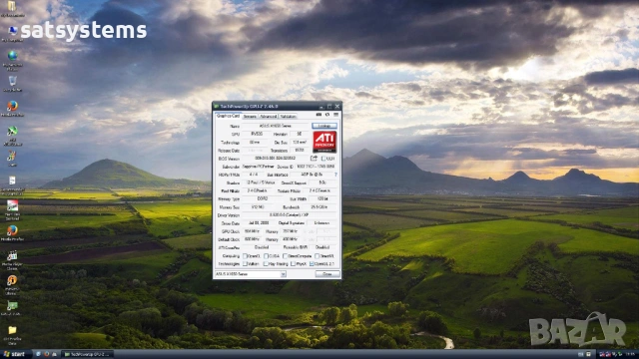Minimize the GPU-Z window
Viewport: 639px width, 359px height.
[321, 107]
